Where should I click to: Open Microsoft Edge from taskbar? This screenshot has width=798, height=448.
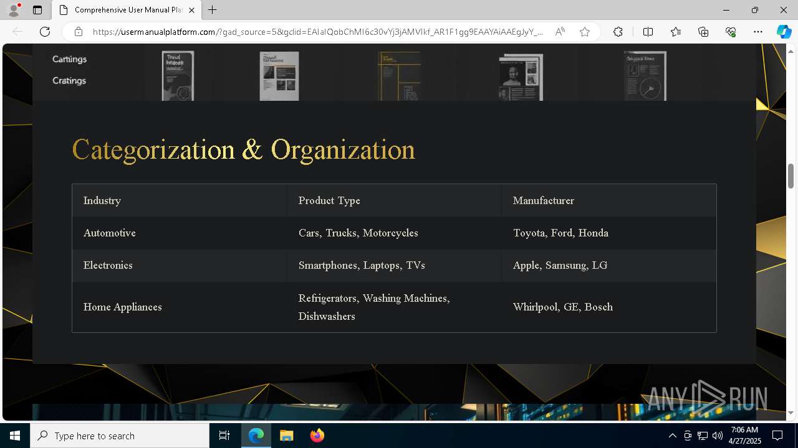[256, 436]
